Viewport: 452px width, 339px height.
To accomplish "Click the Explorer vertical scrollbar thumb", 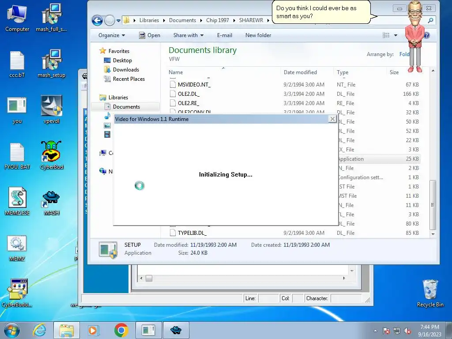I will pos(433,204).
